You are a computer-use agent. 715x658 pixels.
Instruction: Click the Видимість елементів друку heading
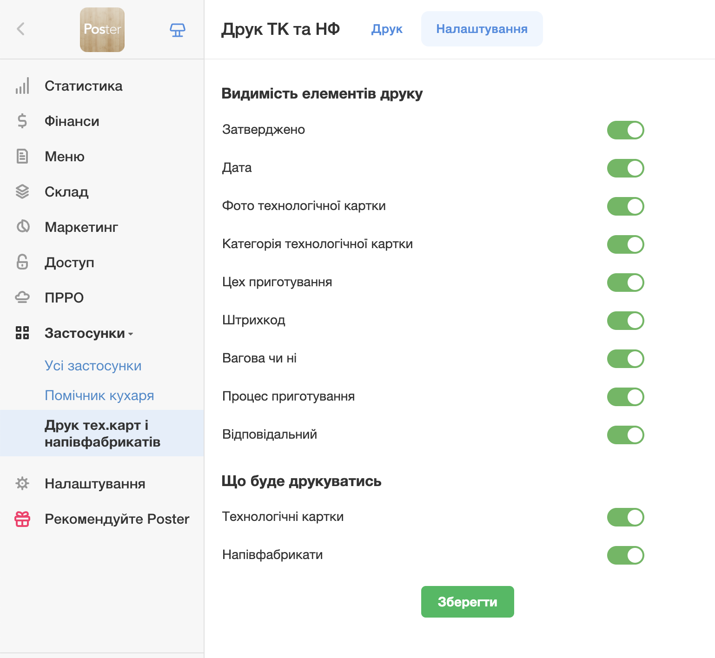[x=322, y=94]
